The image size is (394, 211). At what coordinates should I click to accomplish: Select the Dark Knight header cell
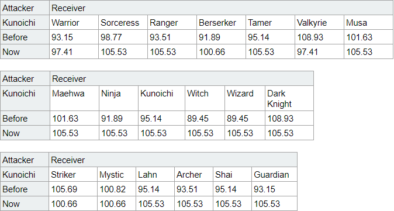289,98
